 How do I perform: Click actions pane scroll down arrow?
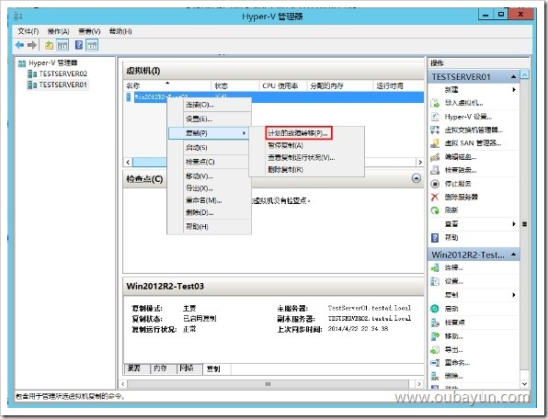[x=524, y=383]
